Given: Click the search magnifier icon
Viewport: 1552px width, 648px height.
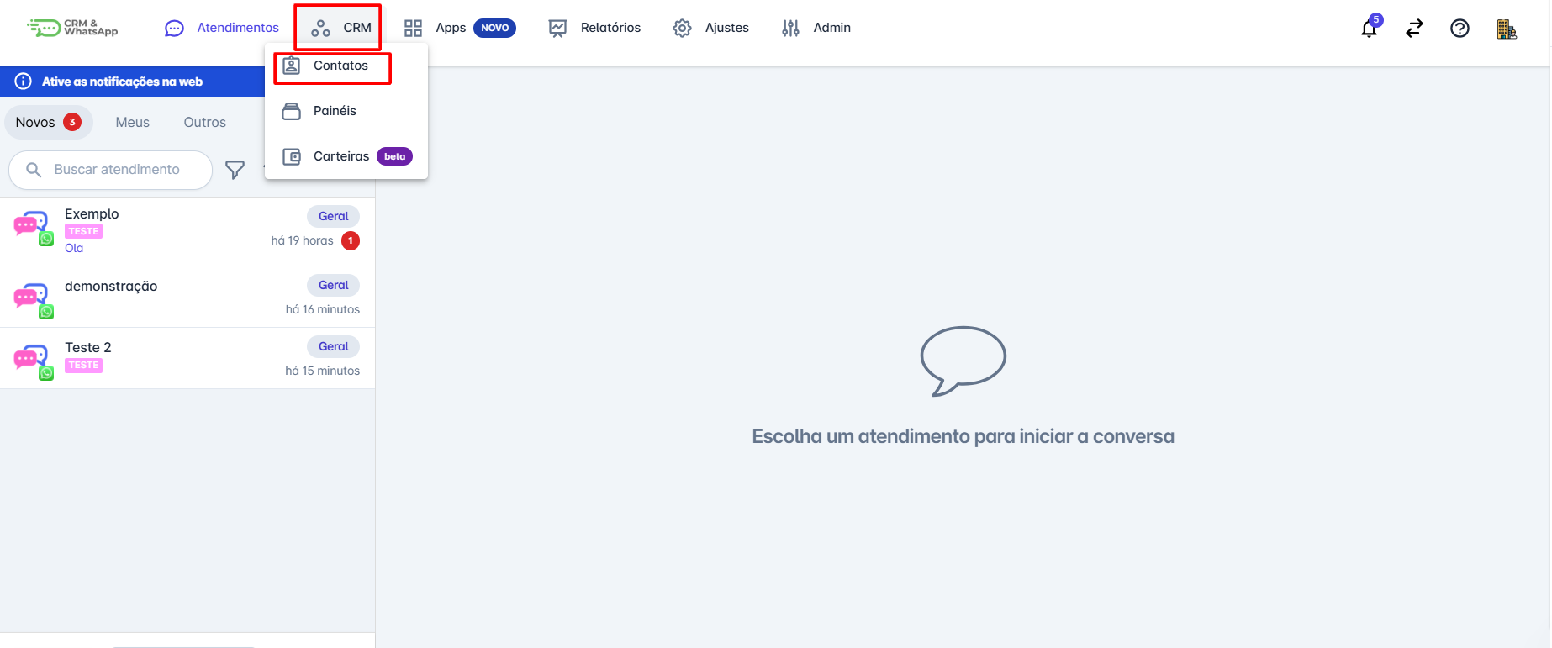Looking at the screenshot, I should 34,170.
